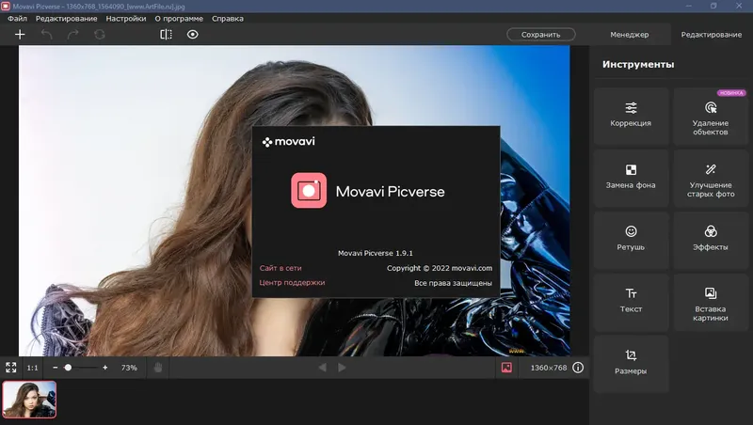Click the pink image filmstrip icon
Viewport: 753px width, 425px height.
coord(506,368)
